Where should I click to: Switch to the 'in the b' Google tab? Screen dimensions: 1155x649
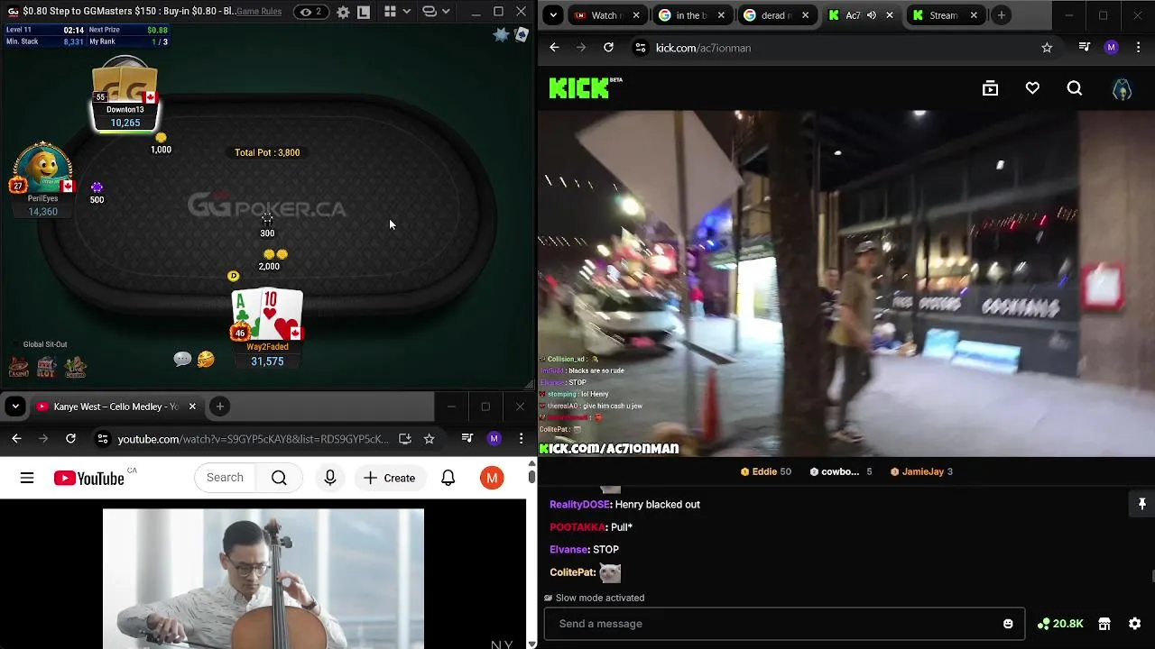pyautogui.click(x=691, y=15)
